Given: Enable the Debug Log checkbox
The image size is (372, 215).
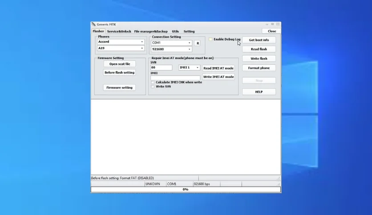Looking at the screenshot, I should pyautogui.click(x=210, y=39).
